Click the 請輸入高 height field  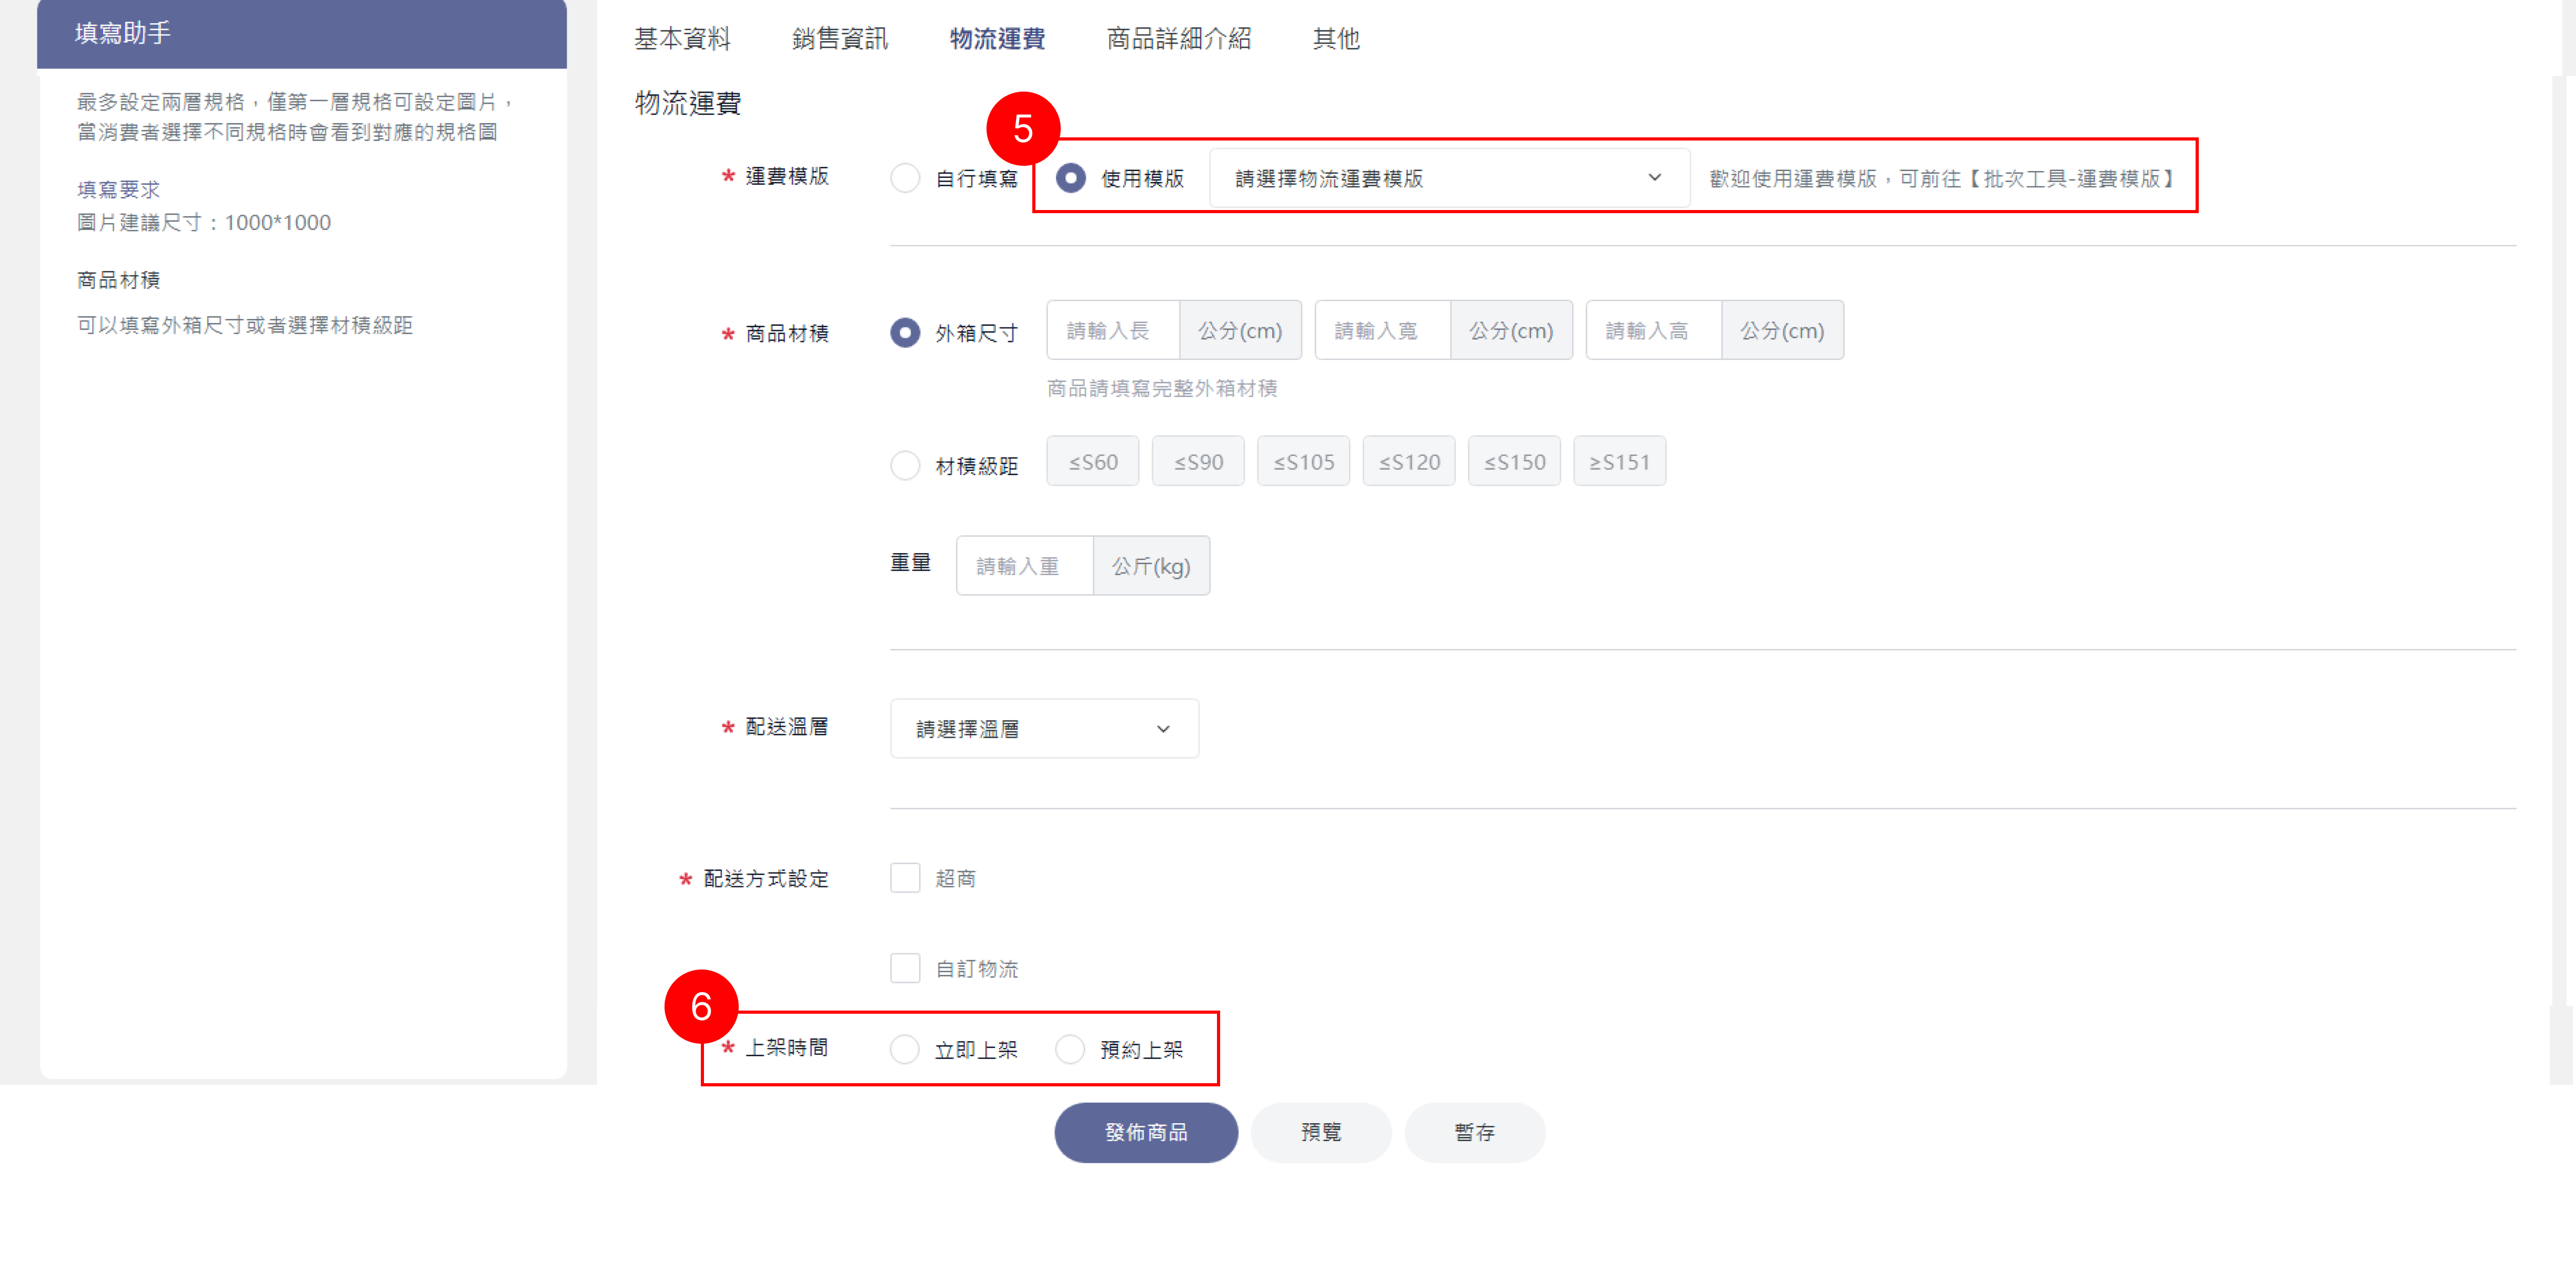[x=1653, y=330]
